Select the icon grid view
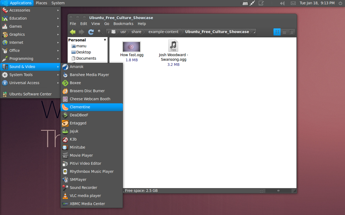 coord(277,32)
